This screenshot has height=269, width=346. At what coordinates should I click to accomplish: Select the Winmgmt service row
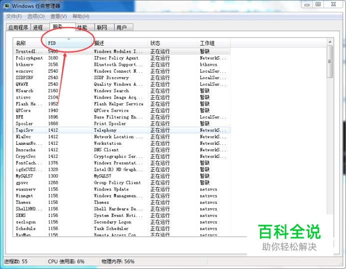click(x=122, y=196)
